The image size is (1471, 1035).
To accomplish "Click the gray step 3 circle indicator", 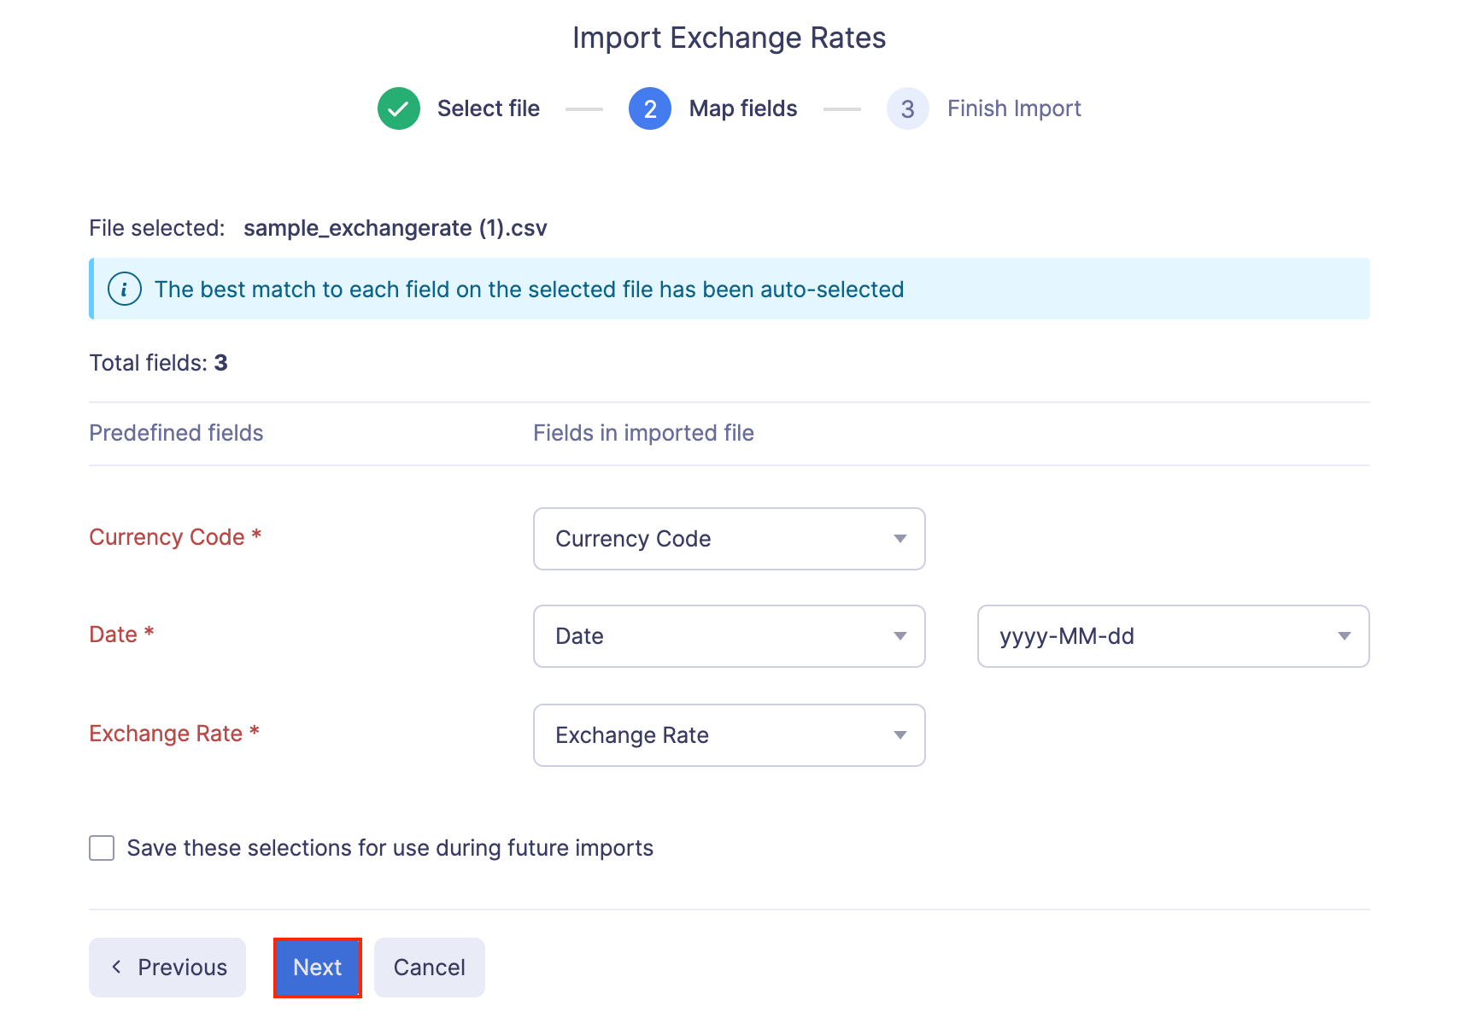I will [907, 108].
